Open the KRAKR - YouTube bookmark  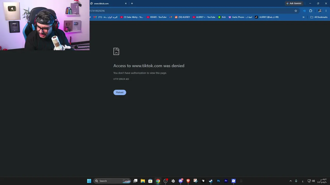[156, 17]
